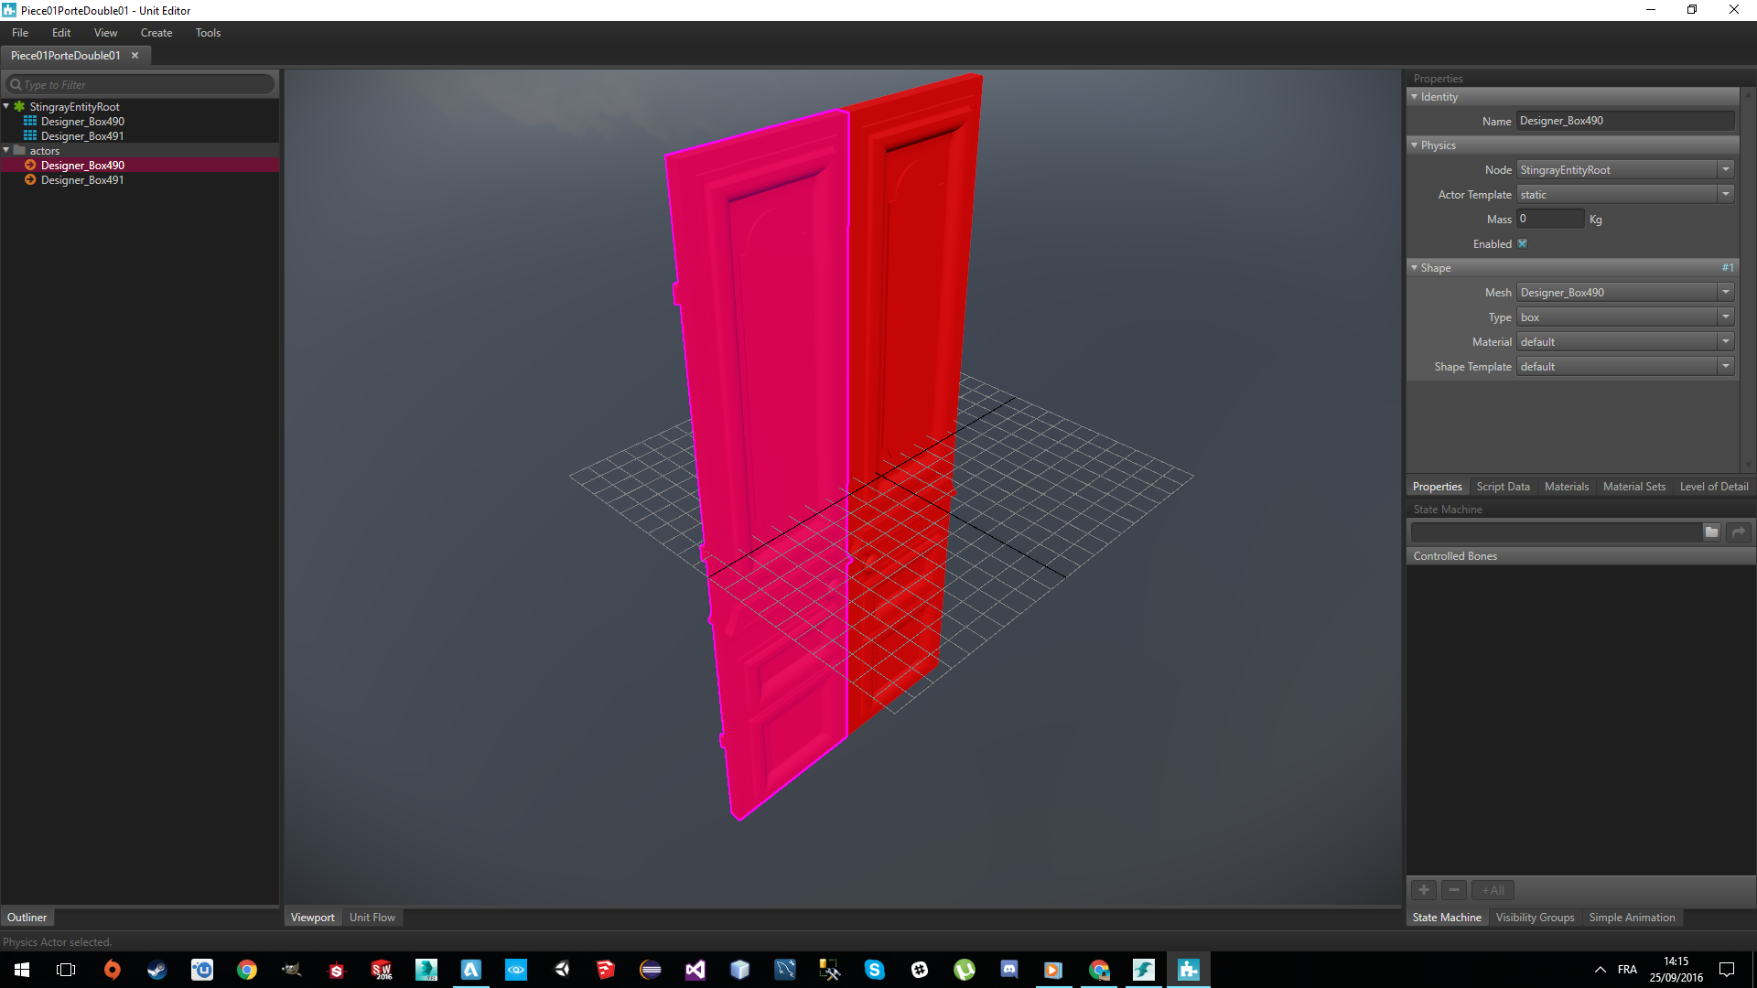Screen dimensions: 1757x988
Task: Collapse the Physics section
Action: click(1415, 145)
